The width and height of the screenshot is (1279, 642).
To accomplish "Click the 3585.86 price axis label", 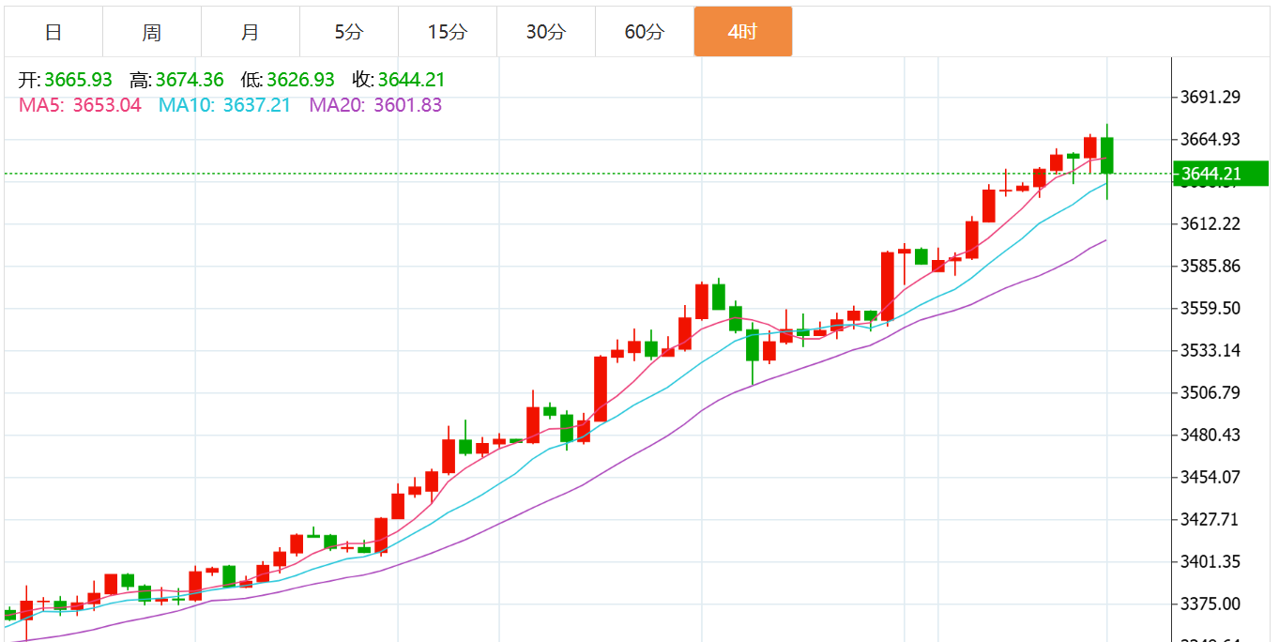I will click(1211, 266).
